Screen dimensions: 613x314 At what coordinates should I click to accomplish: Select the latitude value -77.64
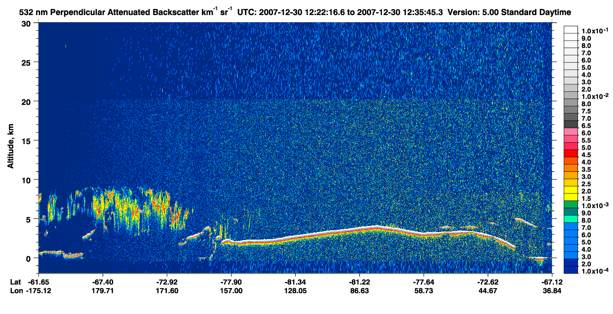(424, 282)
